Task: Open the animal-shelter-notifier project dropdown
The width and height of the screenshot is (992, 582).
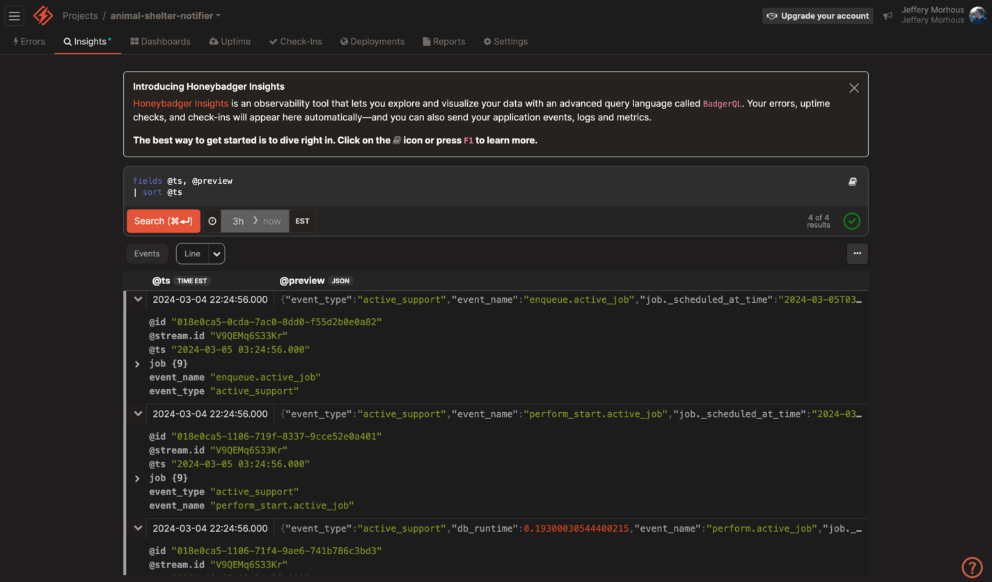Action: pyautogui.click(x=166, y=15)
